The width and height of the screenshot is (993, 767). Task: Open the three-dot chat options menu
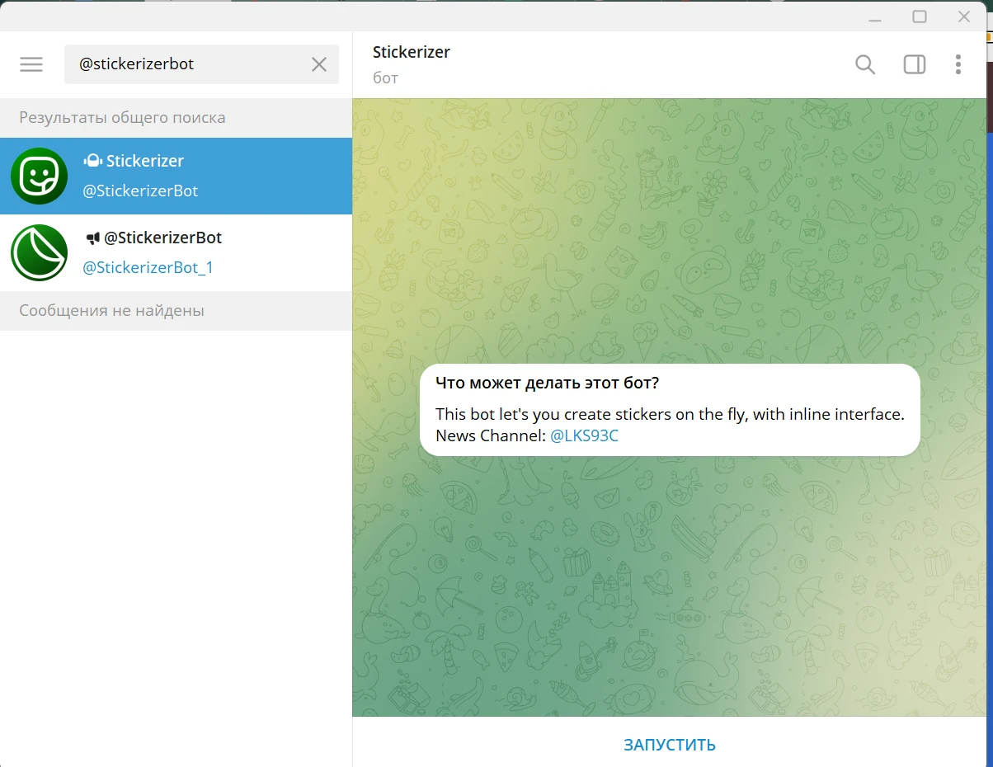[958, 64]
